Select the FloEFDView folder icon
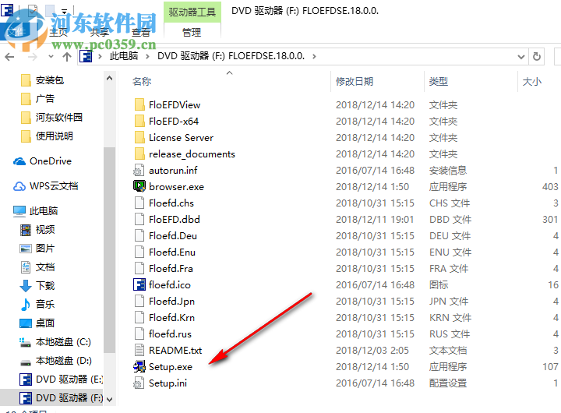Viewport: 561px width, 413px height. 139,105
